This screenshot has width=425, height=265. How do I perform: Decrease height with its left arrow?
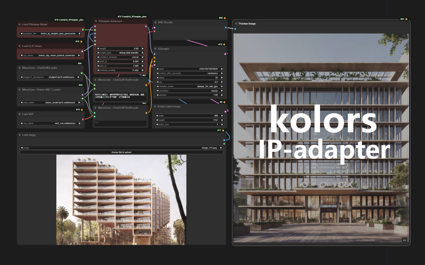[x=156, y=120]
